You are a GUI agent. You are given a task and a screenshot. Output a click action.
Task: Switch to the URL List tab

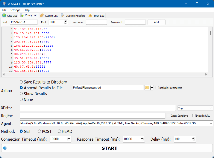pos(10,15)
